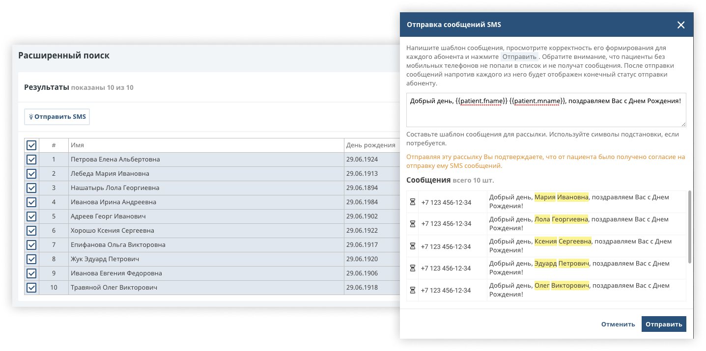Click the pending status icon for Лола Георгиевна's SMS
The height and width of the screenshot is (351, 706).
pos(412,223)
